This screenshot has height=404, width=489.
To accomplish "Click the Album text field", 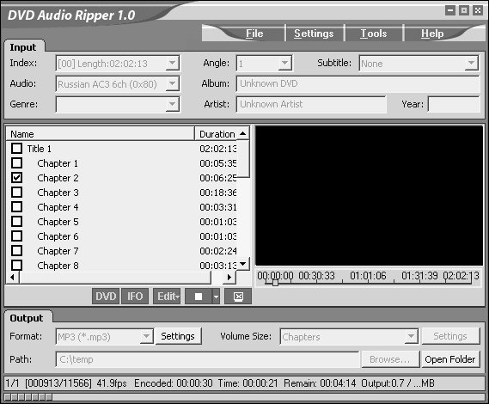I will (358, 83).
